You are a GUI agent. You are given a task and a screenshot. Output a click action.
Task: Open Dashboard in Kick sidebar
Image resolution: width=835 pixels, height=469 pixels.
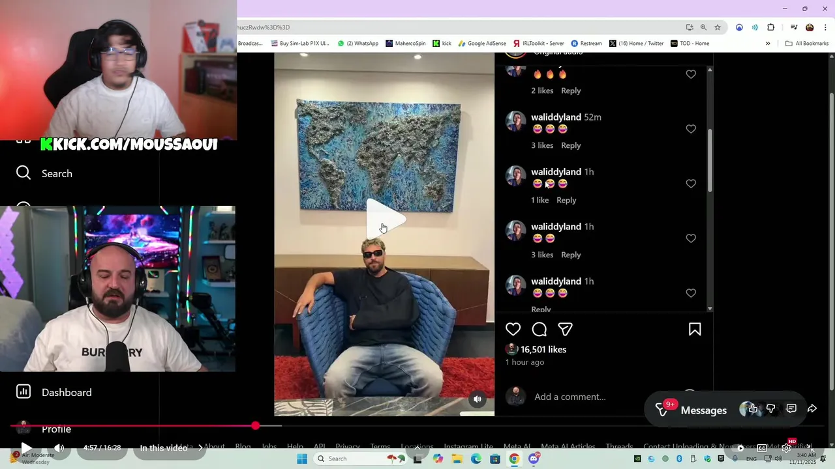tap(54, 392)
